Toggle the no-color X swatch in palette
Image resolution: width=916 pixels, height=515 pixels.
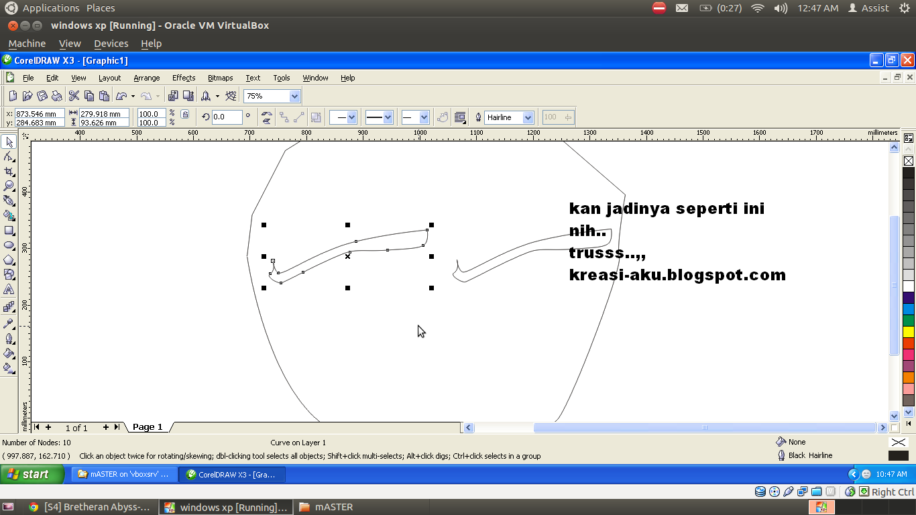[x=909, y=161]
